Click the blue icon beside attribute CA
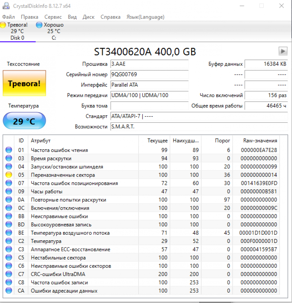 [9, 291]
